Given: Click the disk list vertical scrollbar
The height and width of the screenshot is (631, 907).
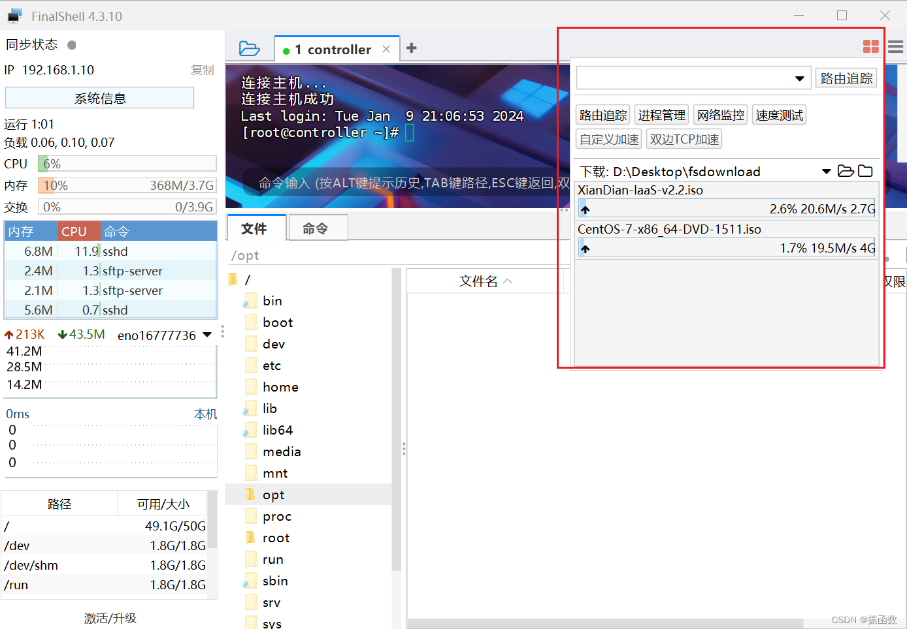Looking at the screenshot, I should click(x=212, y=520).
